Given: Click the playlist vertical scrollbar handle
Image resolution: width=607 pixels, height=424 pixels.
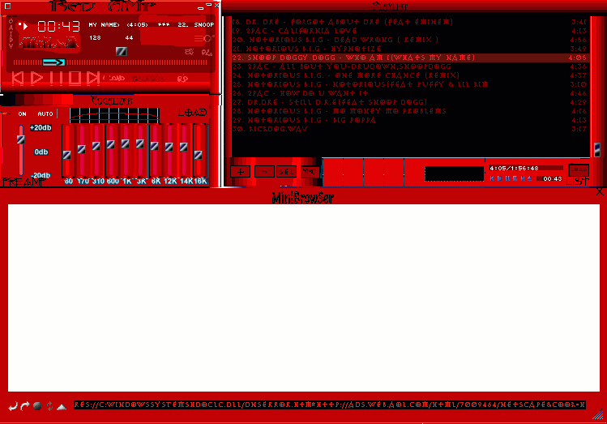Looking at the screenshot, I should pyautogui.click(x=597, y=150).
